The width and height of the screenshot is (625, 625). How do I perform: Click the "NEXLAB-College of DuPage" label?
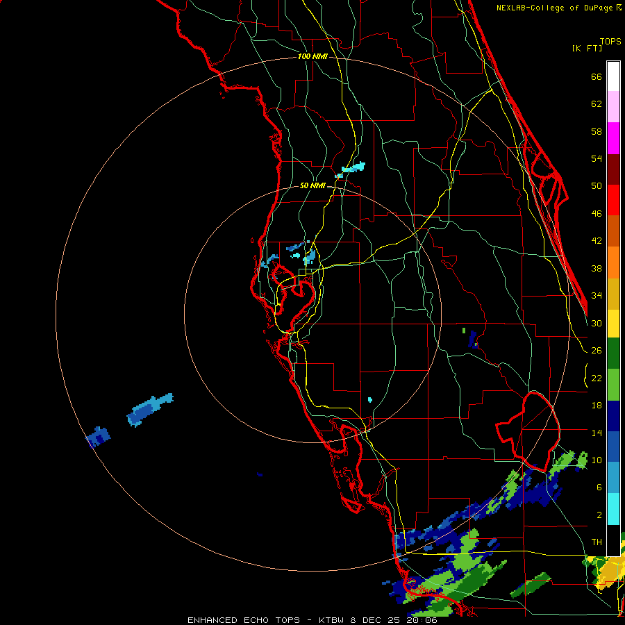click(x=556, y=8)
